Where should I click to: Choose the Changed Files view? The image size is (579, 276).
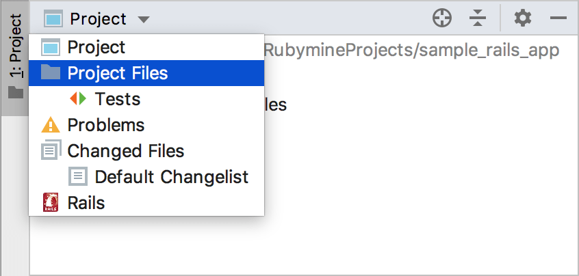coord(146,151)
